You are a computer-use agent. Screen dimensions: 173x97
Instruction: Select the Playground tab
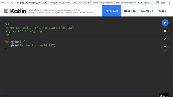(112, 11)
